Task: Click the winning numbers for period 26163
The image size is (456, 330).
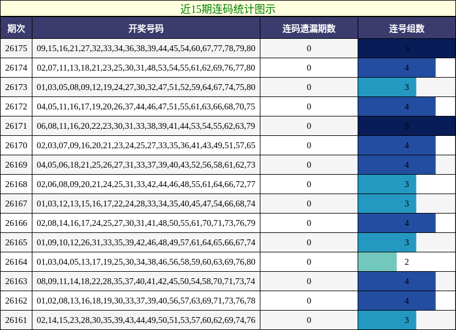Action: pyautogui.click(x=146, y=281)
